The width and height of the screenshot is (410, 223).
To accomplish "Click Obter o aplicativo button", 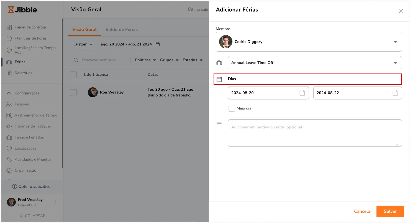I will (x=31, y=187).
